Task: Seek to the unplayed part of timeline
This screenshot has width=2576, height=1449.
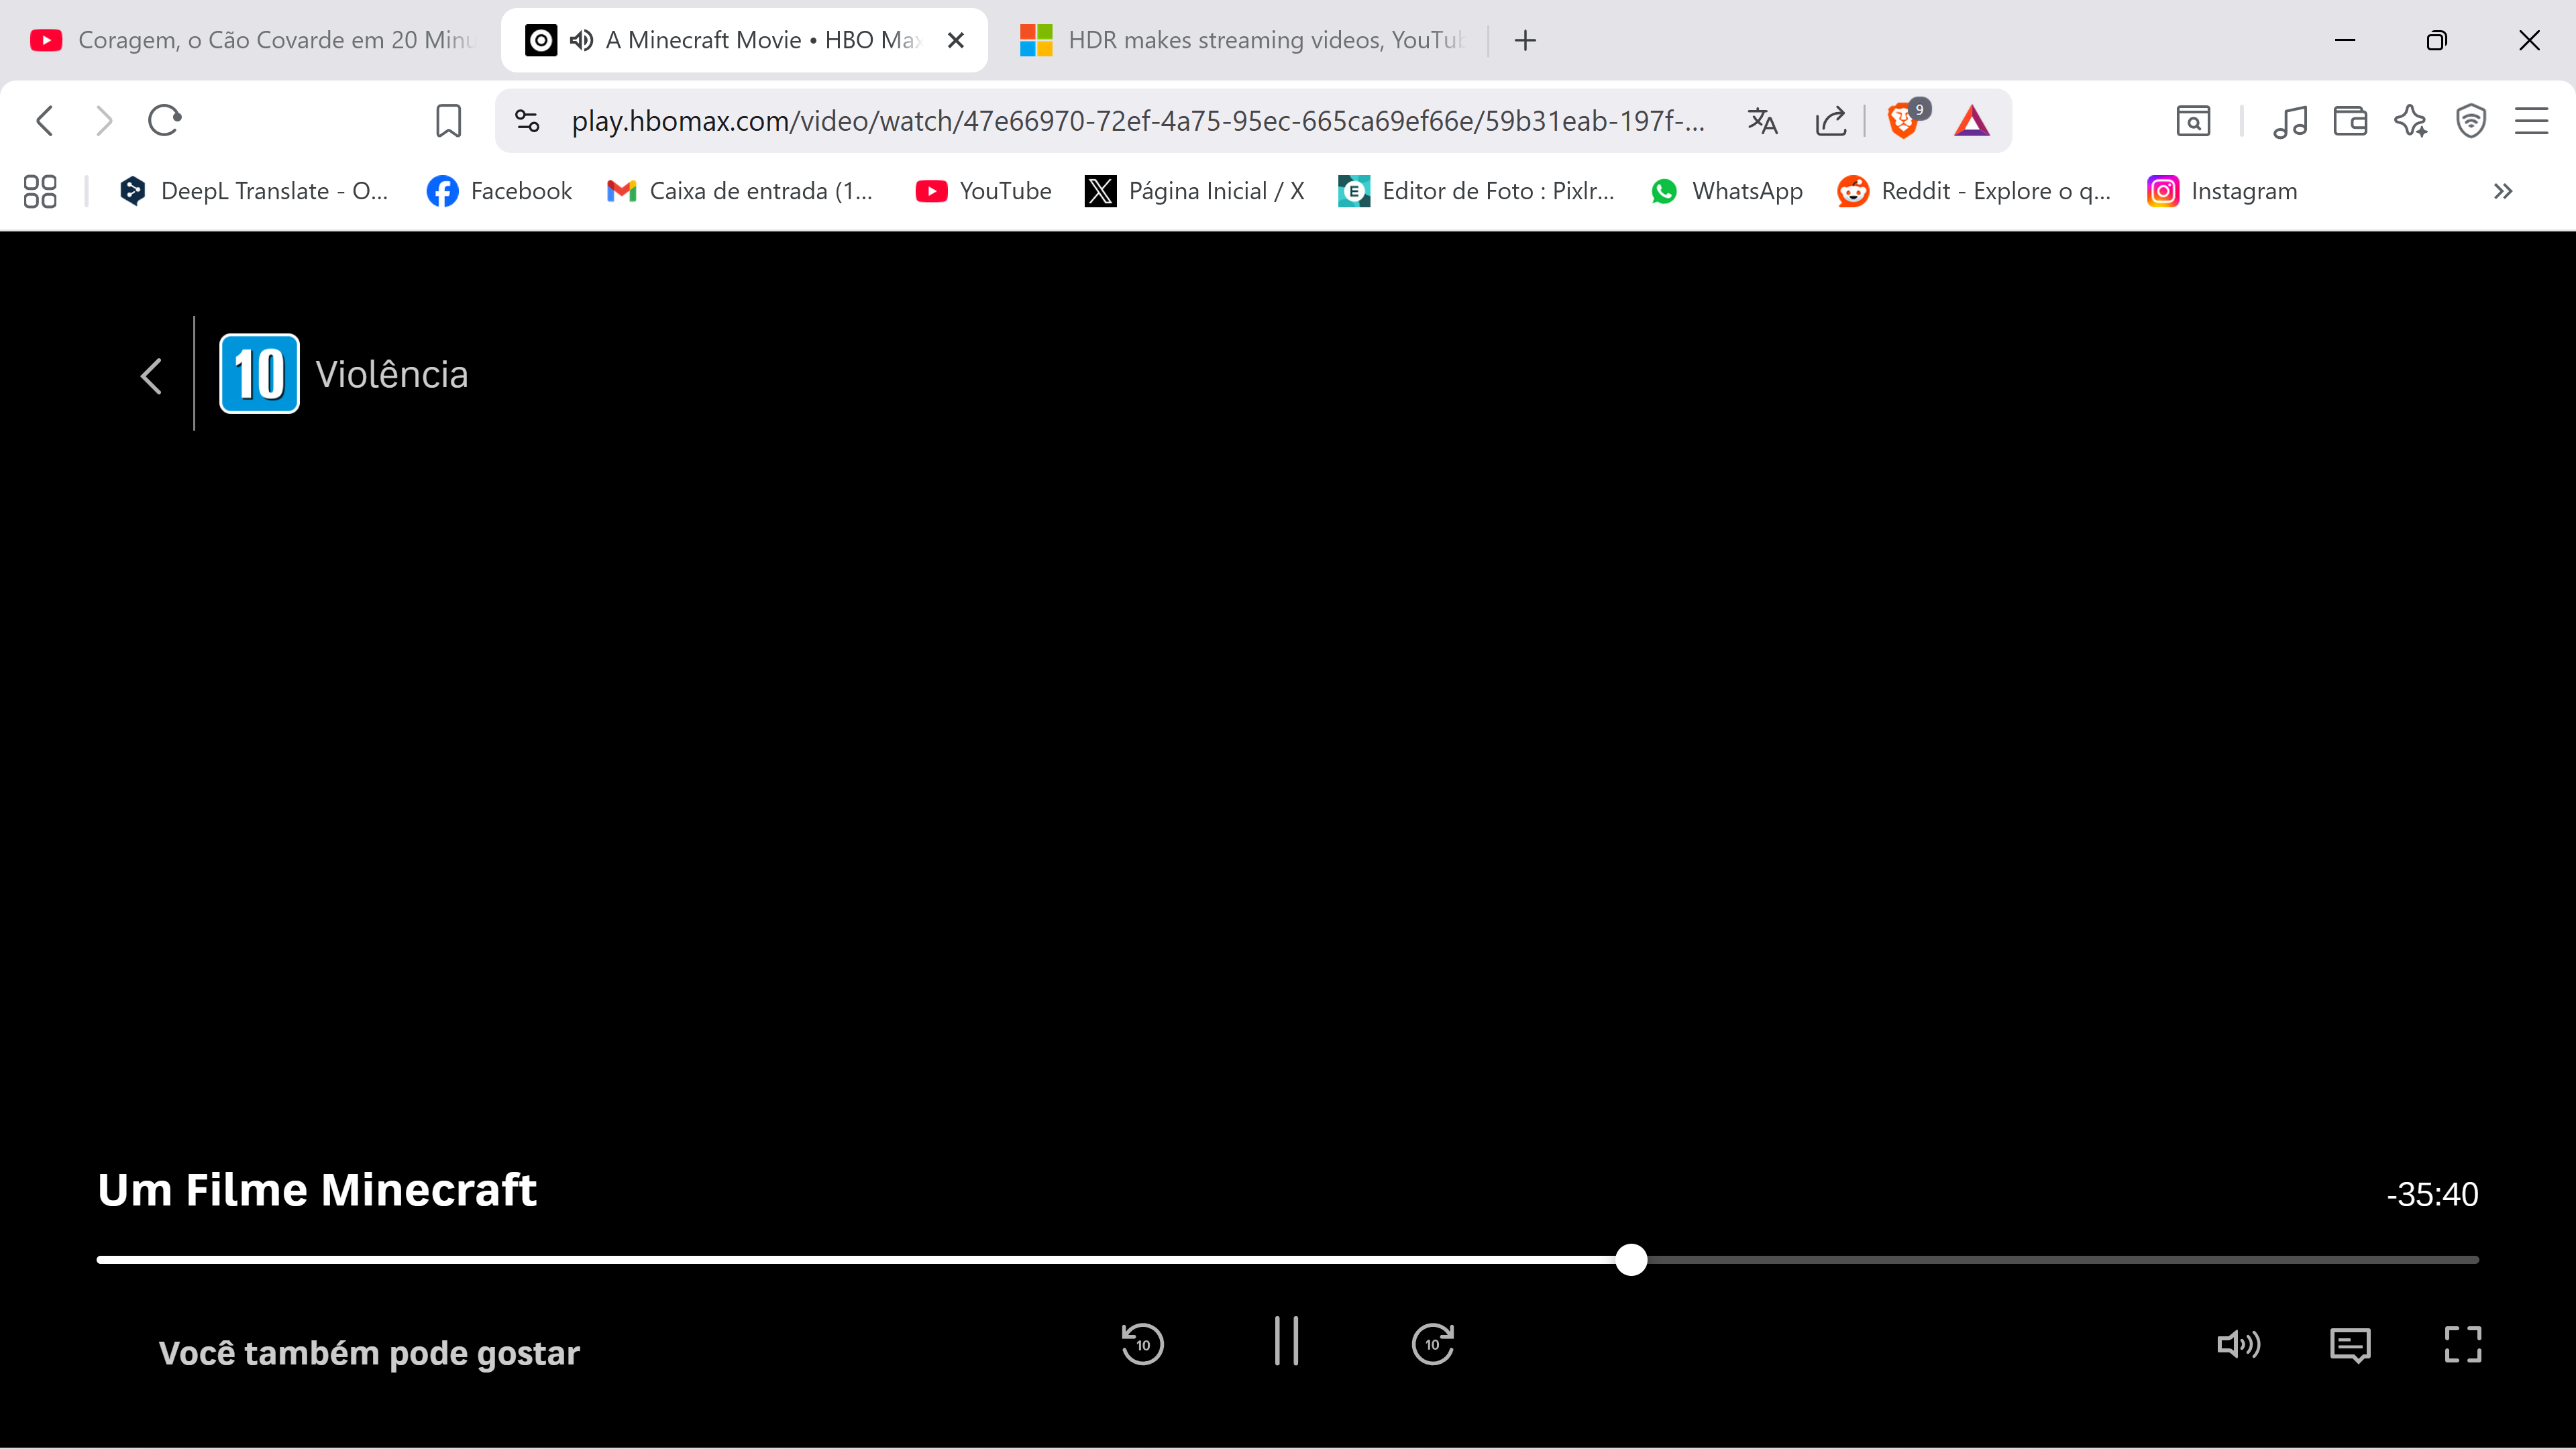Action: 2062,1259
